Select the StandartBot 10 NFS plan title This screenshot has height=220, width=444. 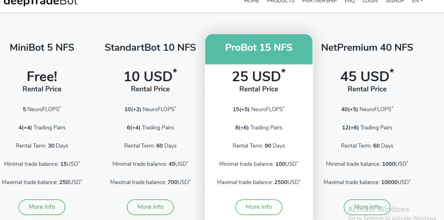[x=150, y=48]
